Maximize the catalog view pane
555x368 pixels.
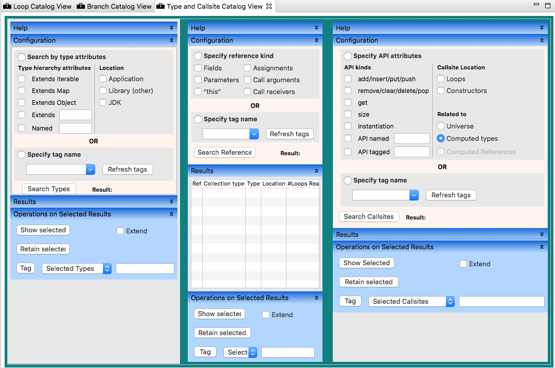point(548,6)
